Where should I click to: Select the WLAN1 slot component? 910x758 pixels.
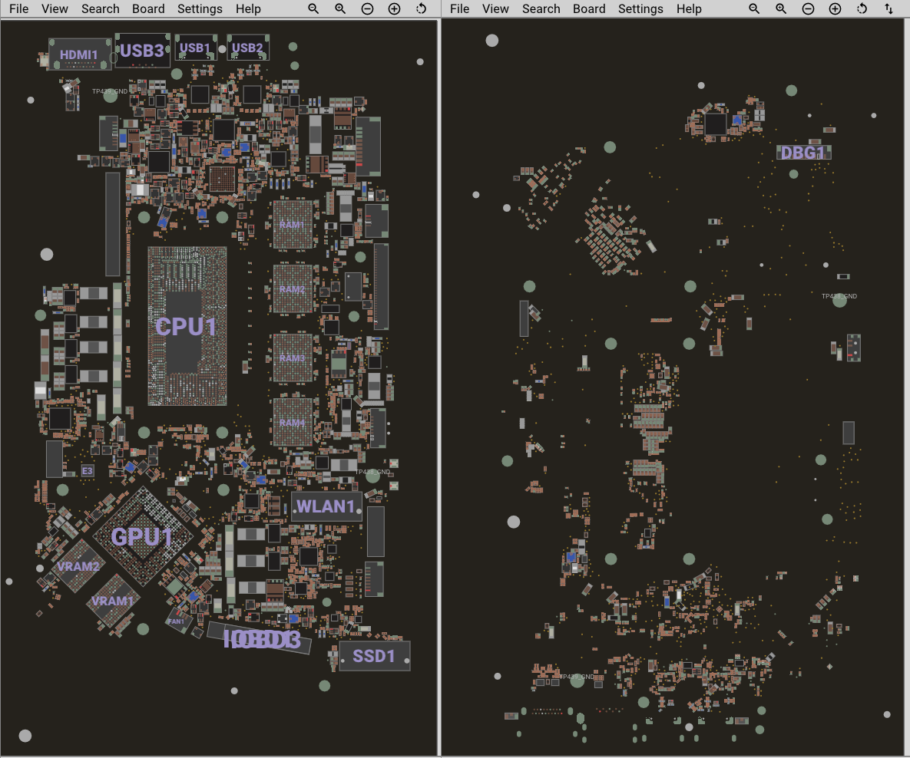(326, 506)
